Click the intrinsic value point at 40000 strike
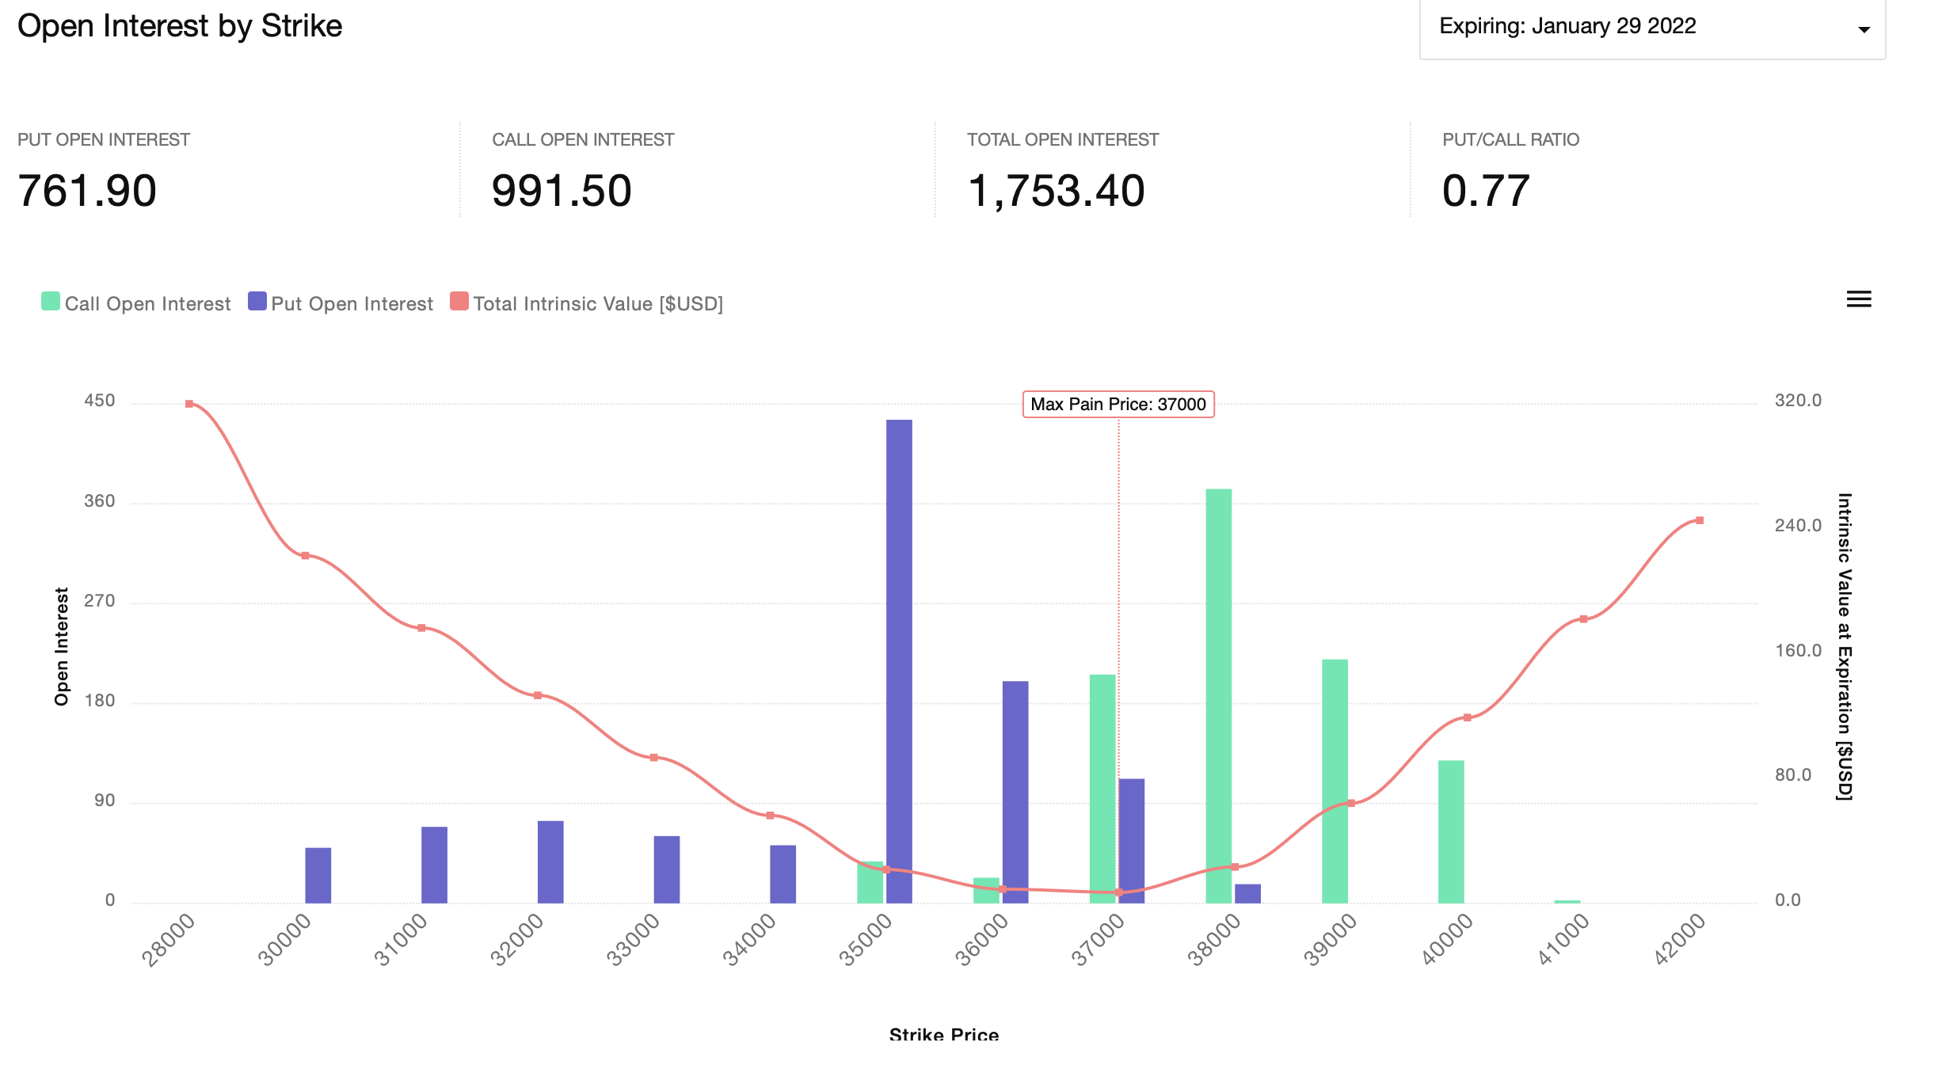1942x1069 pixels. click(x=1467, y=717)
